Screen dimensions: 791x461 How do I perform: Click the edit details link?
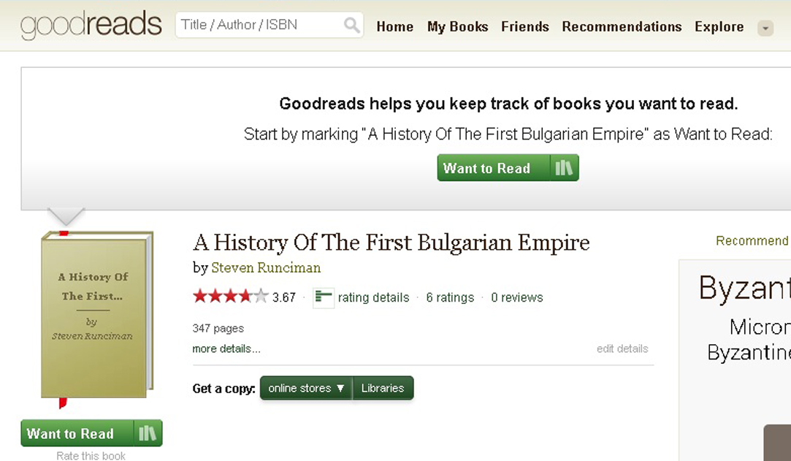click(622, 348)
